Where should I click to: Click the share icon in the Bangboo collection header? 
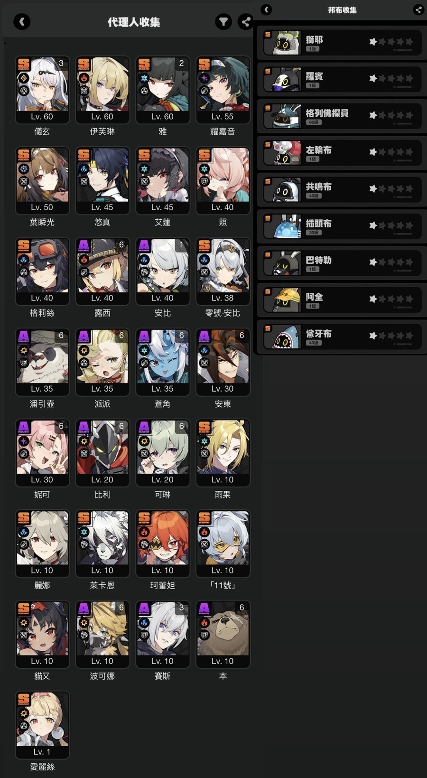(418, 9)
